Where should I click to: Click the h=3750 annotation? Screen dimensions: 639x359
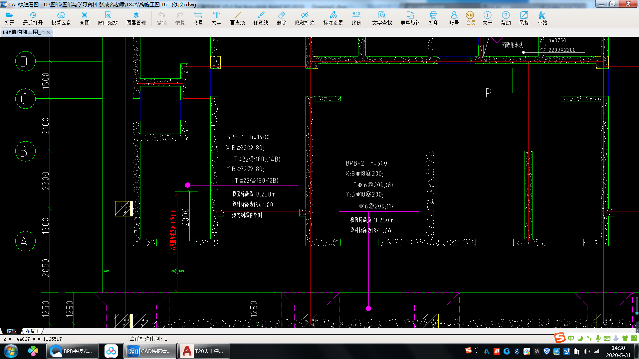[x=557, y=40]
